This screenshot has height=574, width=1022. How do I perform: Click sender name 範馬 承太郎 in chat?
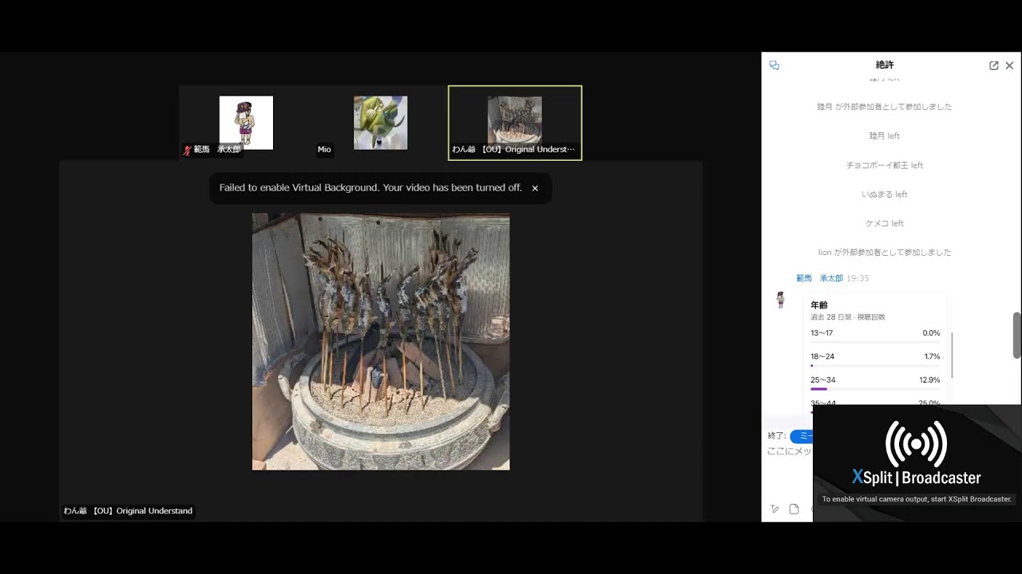(x=819, y=278)
